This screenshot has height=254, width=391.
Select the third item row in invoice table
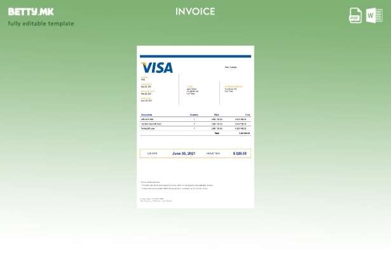click(x=195, y=128)
